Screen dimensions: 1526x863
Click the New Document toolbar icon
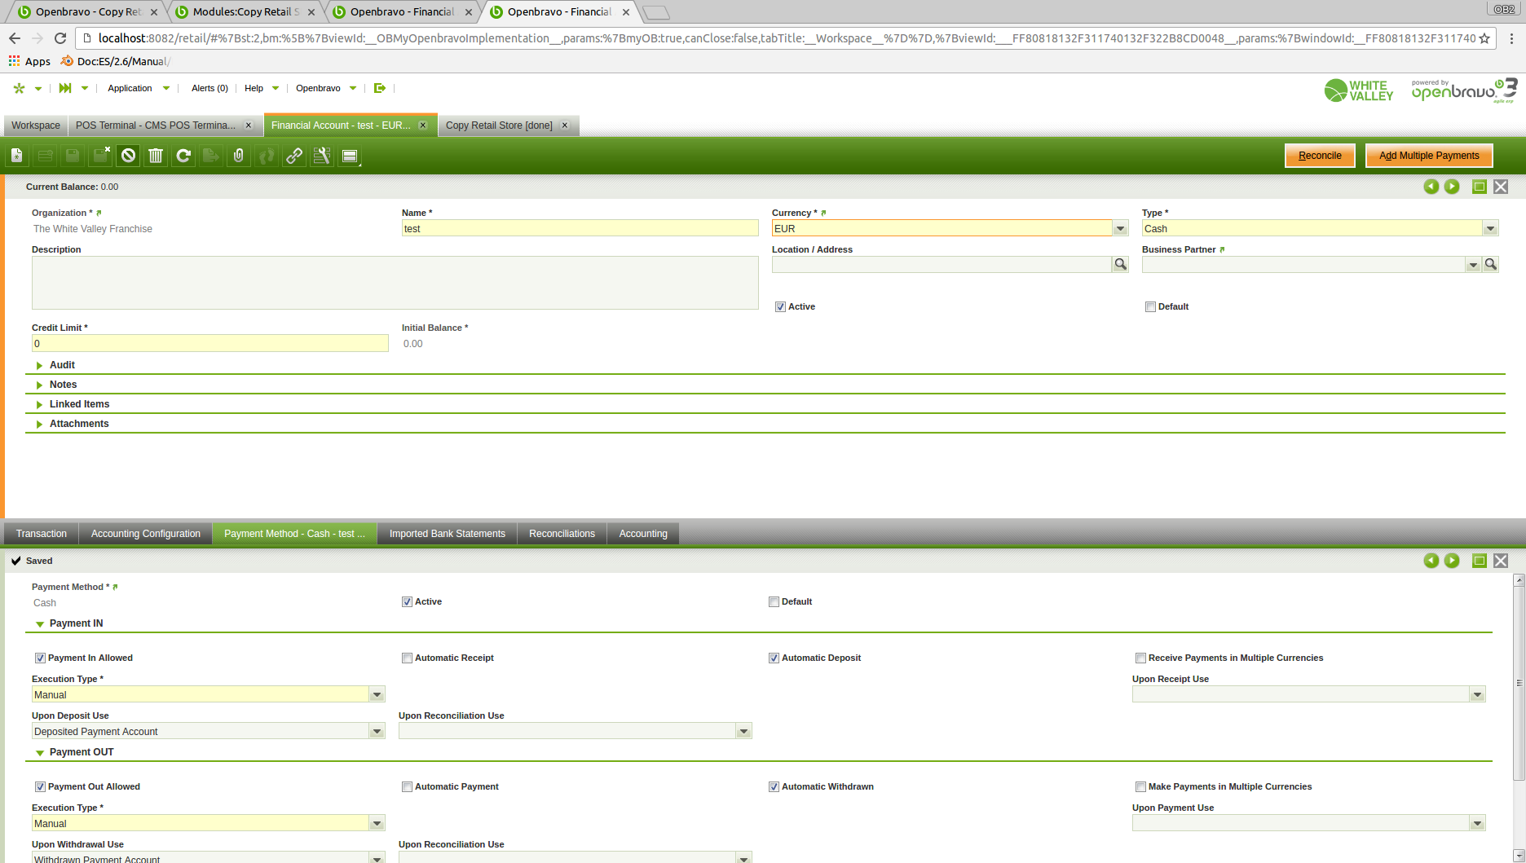pyautogui.click(x=17, y=156)
